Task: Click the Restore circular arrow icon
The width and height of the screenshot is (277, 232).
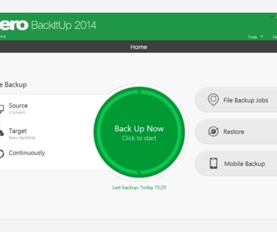Action: tap(213, 132)
